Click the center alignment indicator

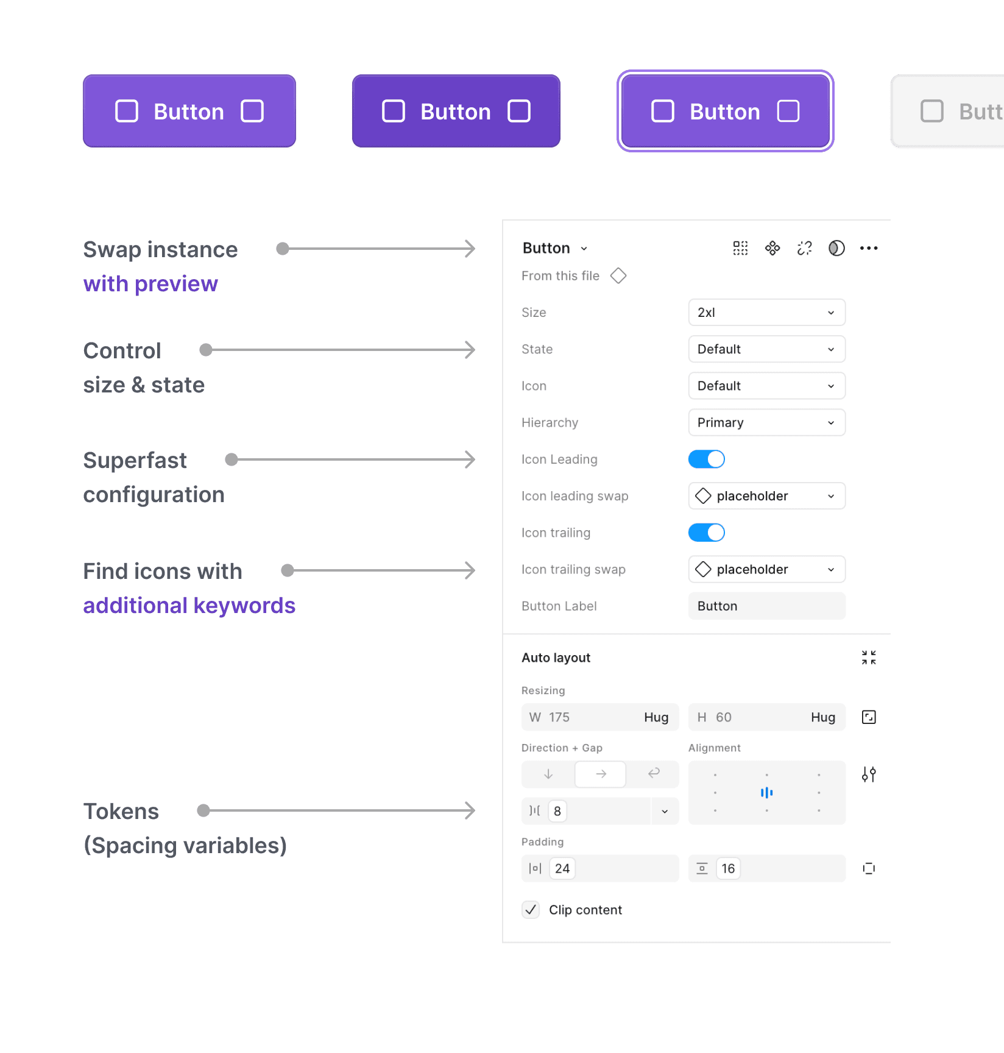(766, 793)
